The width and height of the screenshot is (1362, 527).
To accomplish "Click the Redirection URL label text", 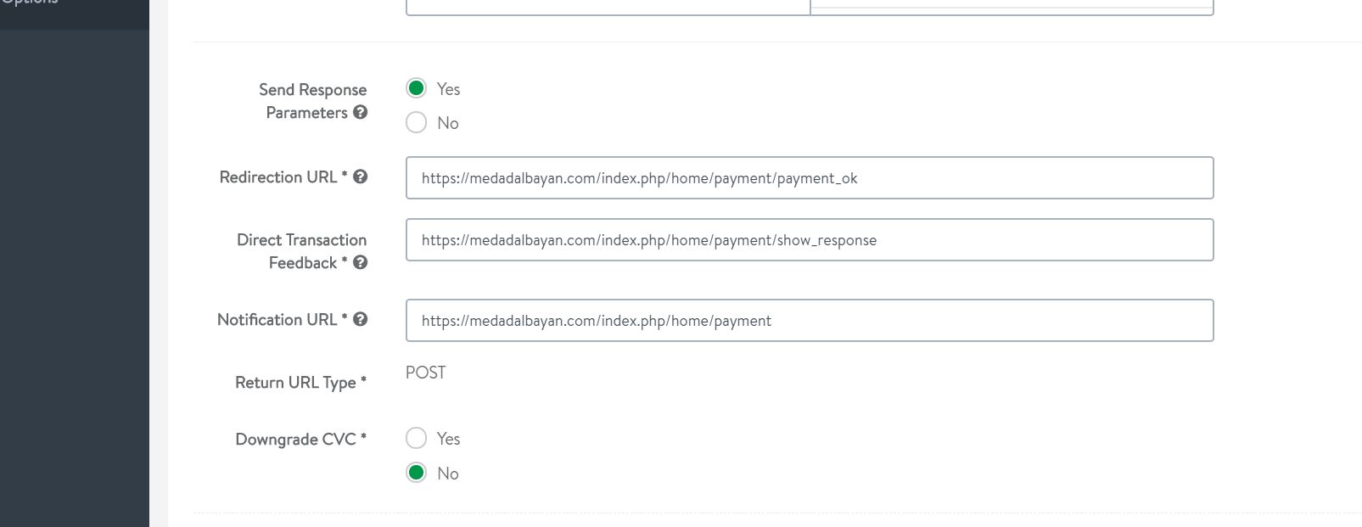I will [x=278, y=177].
